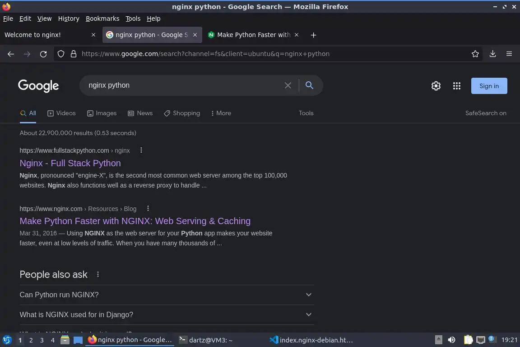
Task: Open the More search filters dropdown
Action: pos(221,113)
